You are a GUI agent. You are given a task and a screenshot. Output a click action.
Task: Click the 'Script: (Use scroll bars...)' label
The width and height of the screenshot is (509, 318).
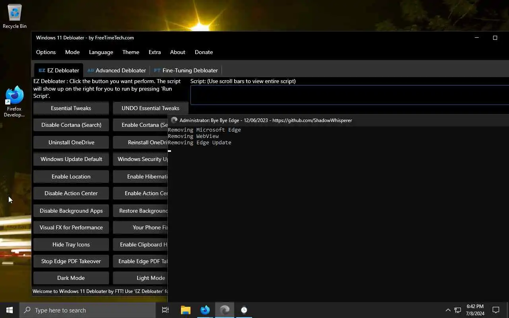point(243,81)
